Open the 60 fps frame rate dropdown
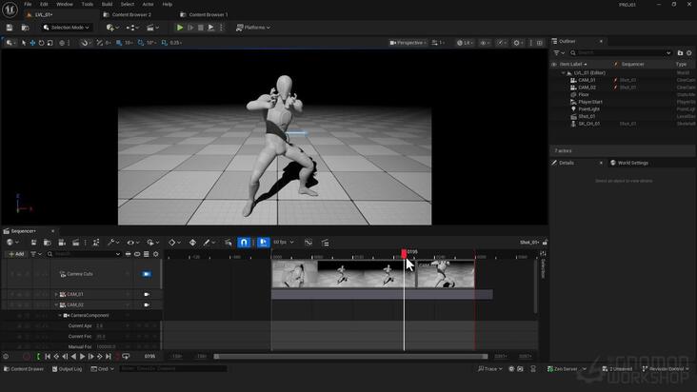The width and height of the screenshot is (697, 392). tap(284, 243)
